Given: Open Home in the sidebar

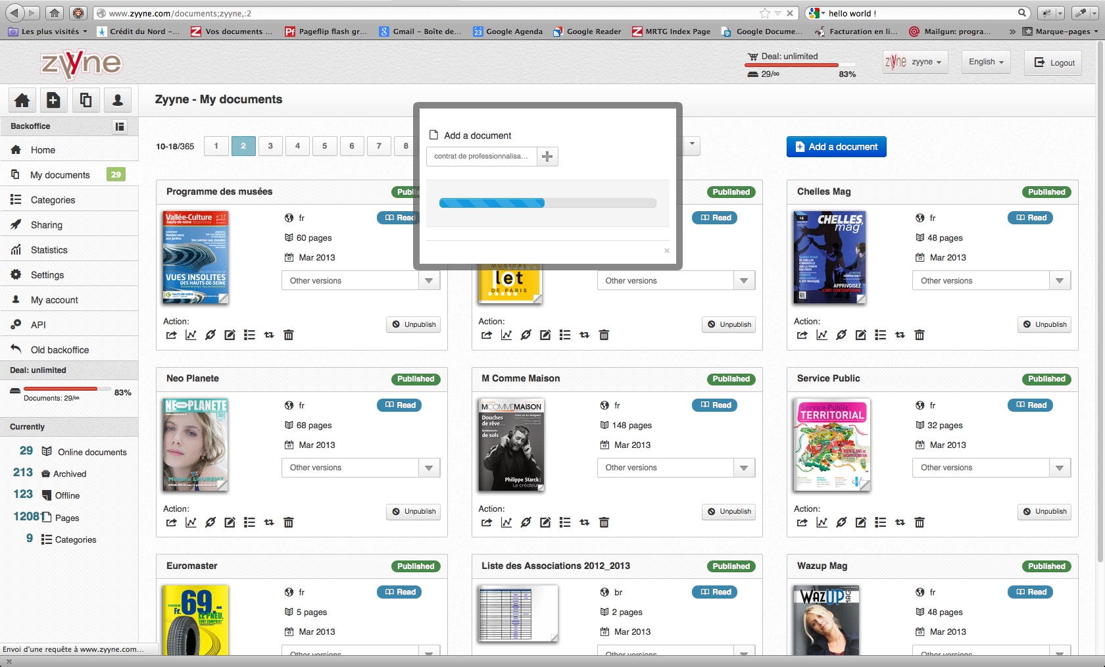Looking at the screenshot, I should [69, 150].
